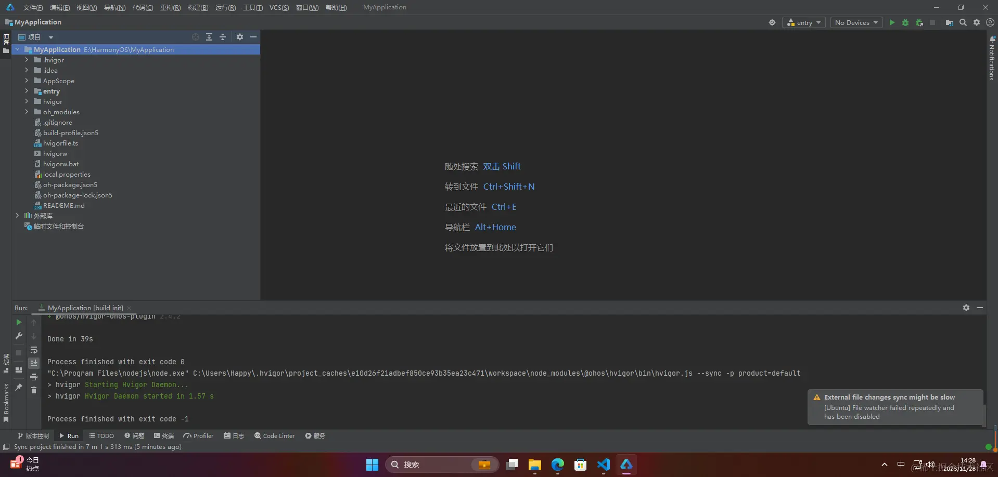Expand all items in project panel
Viewport: 998px width, 477px height.
(209, 37)
